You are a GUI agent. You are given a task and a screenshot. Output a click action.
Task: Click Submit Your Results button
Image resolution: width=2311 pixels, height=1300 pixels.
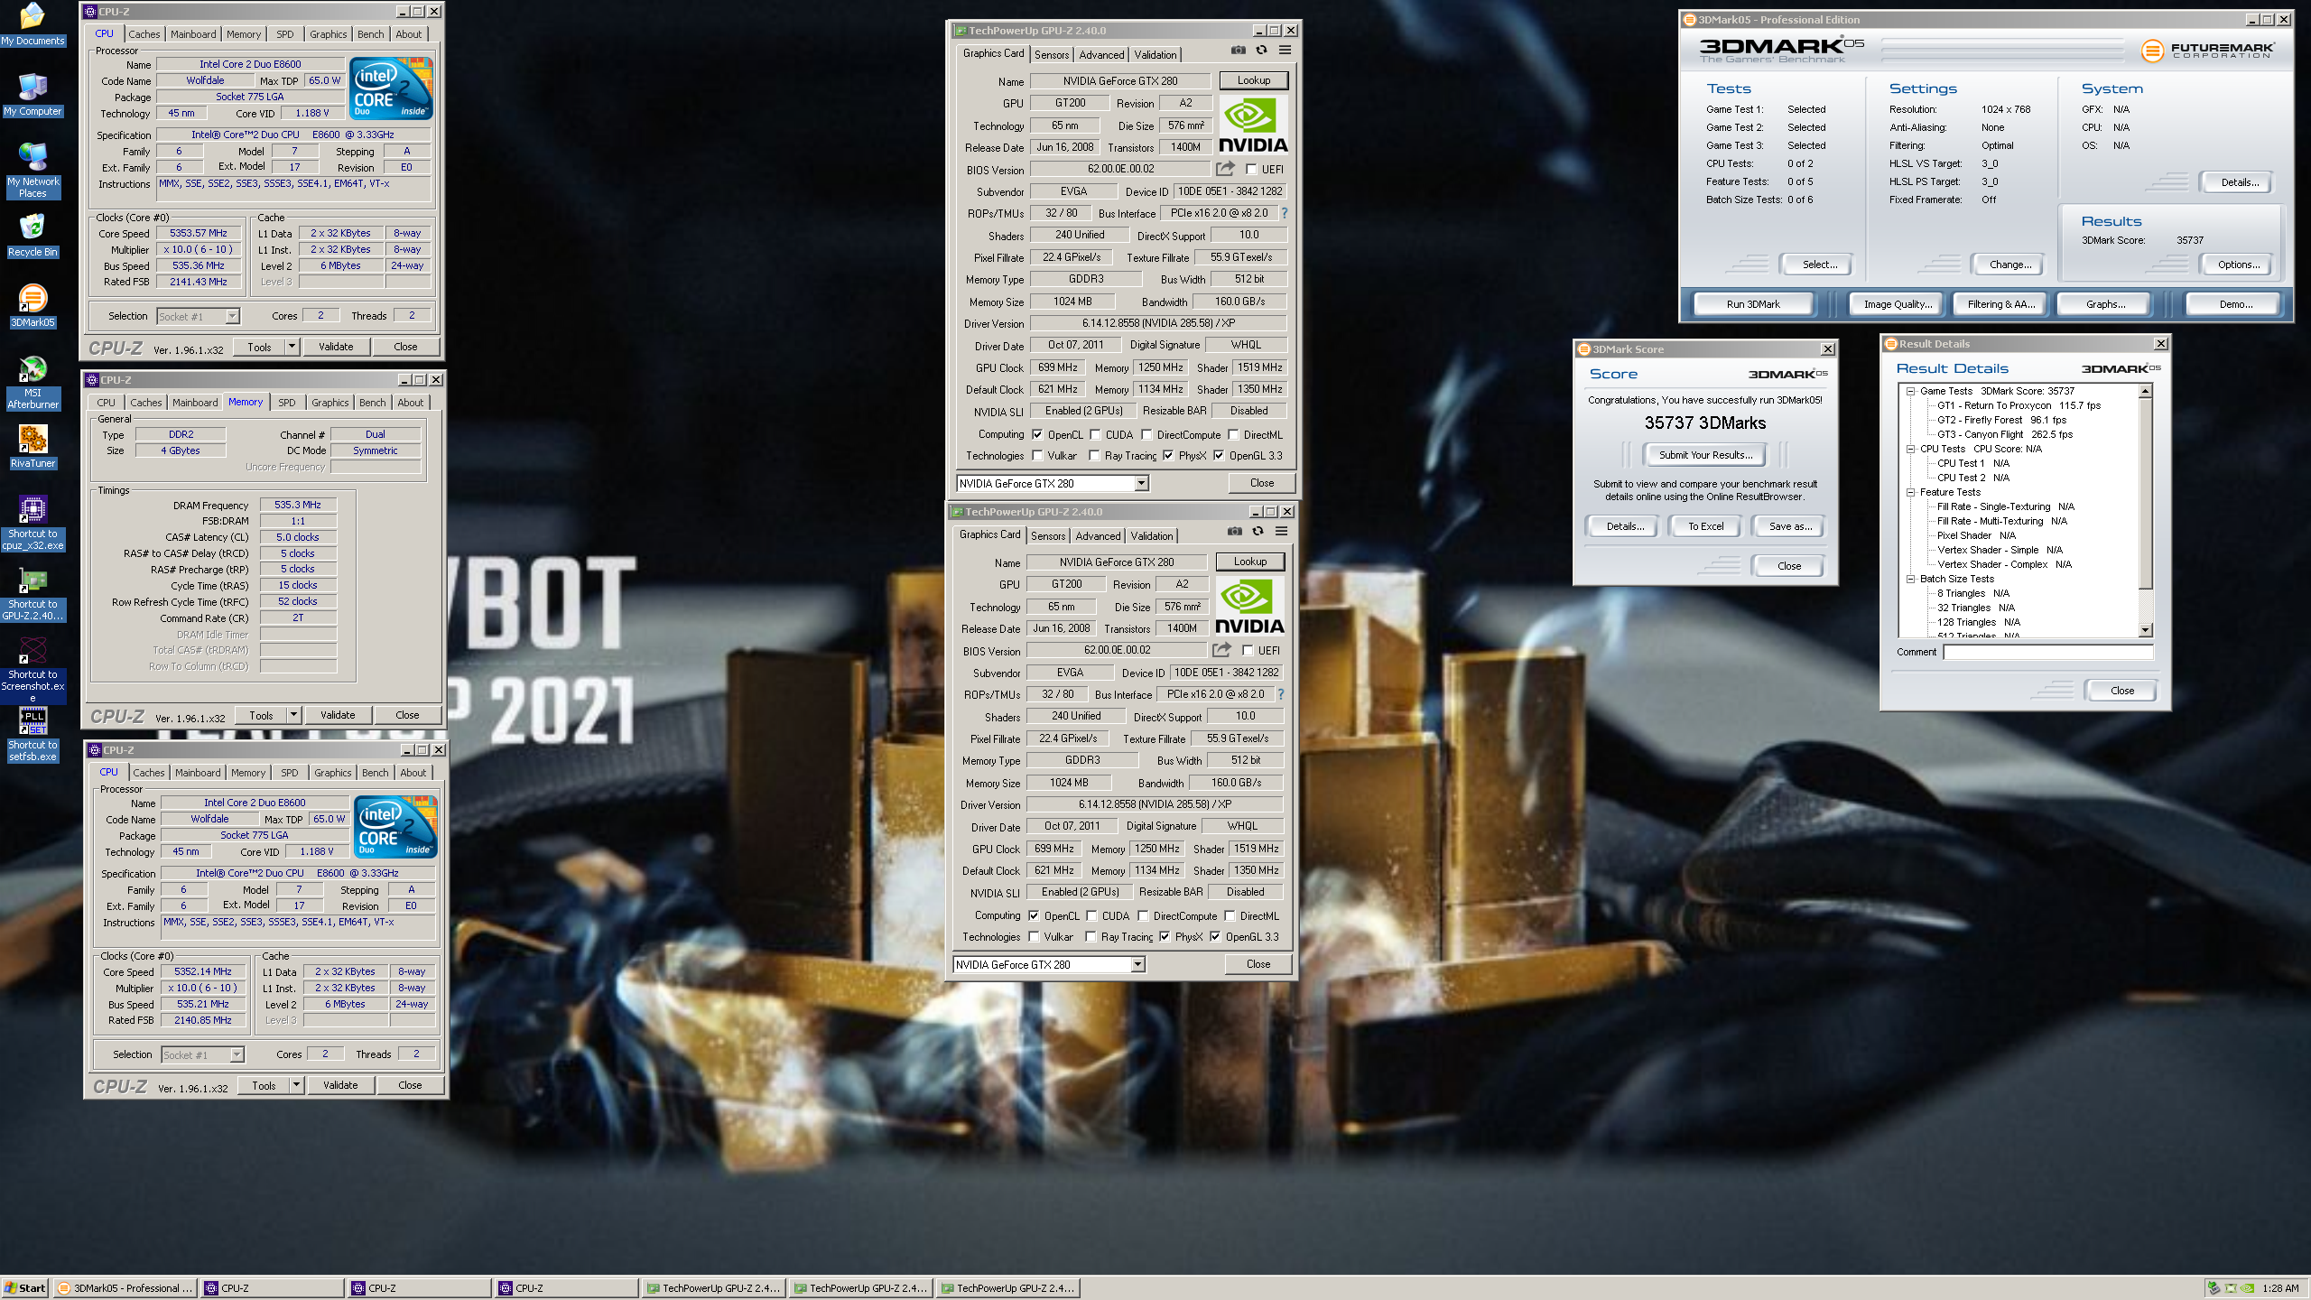pyautogui.click(x=1706, y=455)
